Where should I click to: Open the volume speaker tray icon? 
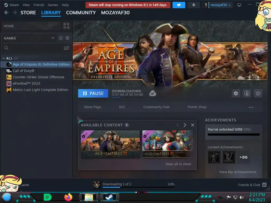241,197
